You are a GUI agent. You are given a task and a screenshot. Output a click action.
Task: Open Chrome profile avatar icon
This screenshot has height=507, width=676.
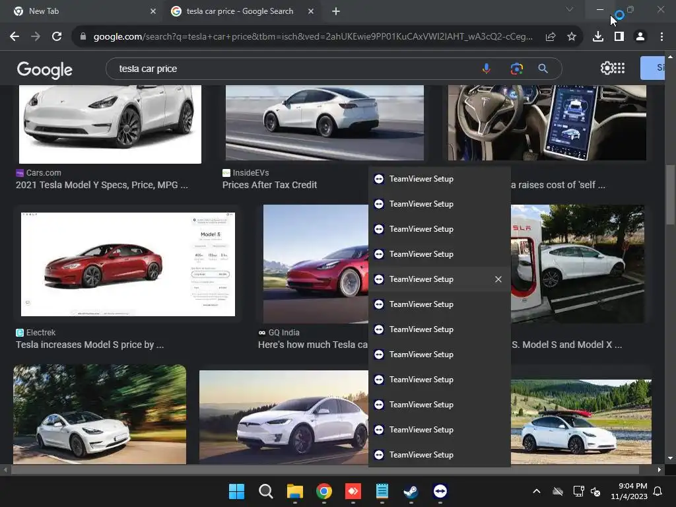click(640, 37)
